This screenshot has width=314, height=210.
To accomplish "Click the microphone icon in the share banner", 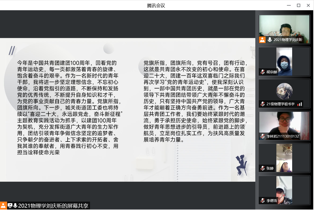I will click(15, 206).
